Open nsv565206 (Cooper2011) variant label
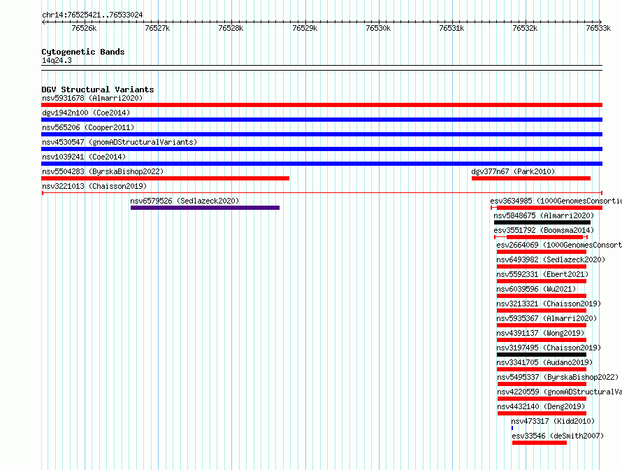622x470 pixels. coord(88,127)
